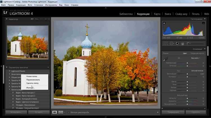Click the Navigator preview thumbnail
Viewport: 211px width, 118px height.
pyautogui.click(x=28, y=43)
